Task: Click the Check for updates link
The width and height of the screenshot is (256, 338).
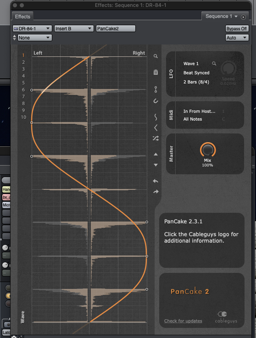Action: coord(183,321)
